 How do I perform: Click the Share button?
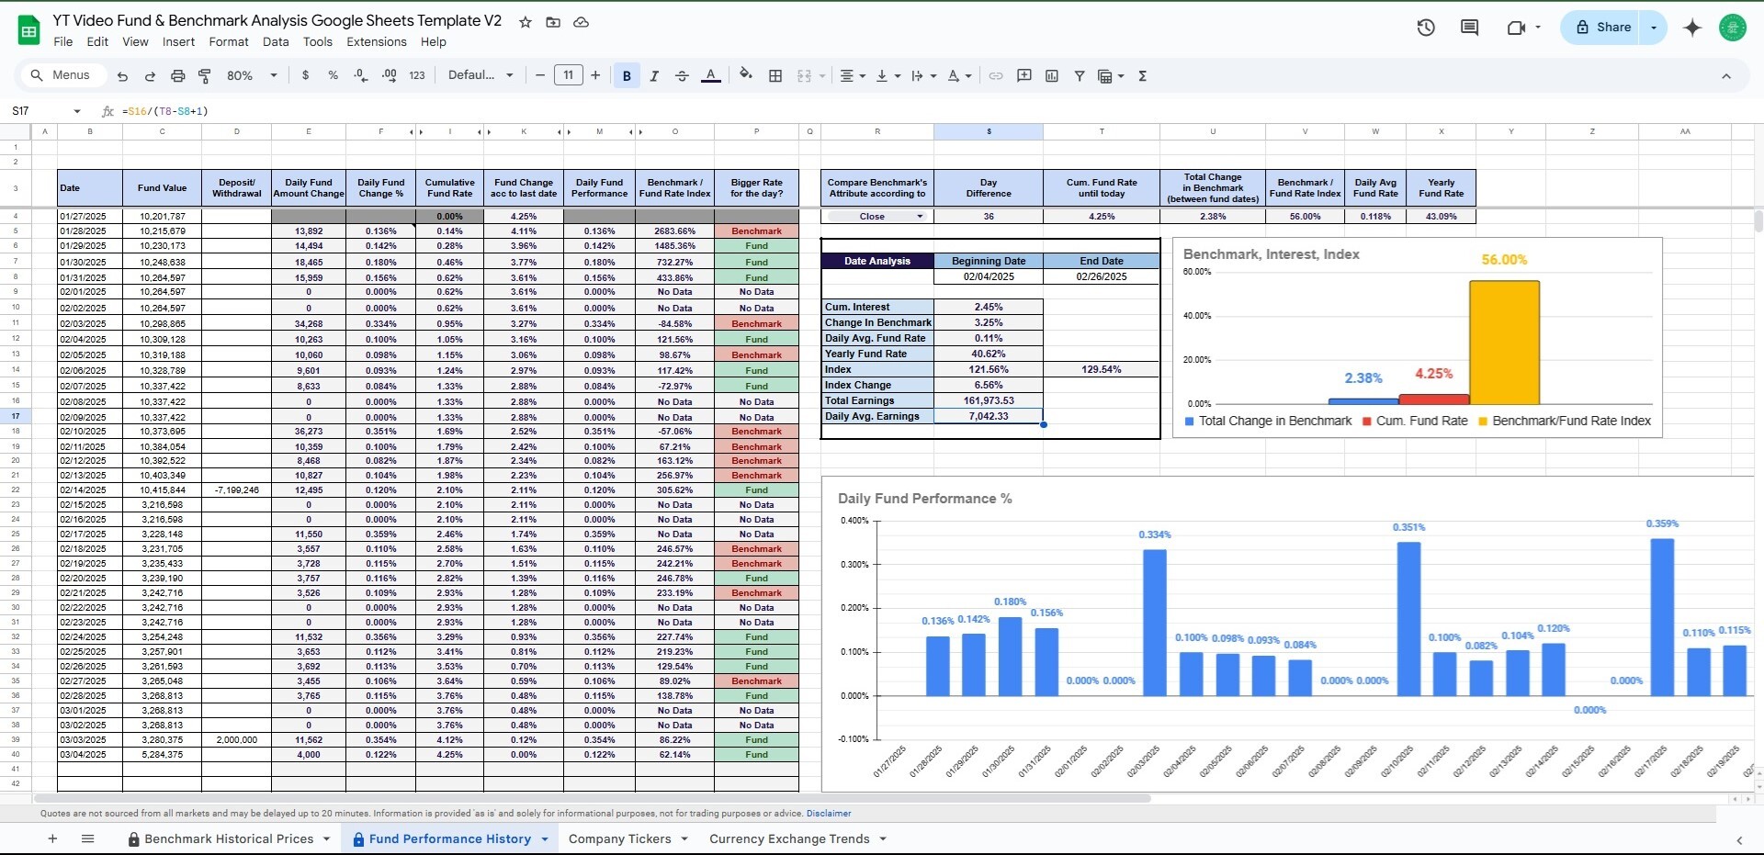(1603, 28)
